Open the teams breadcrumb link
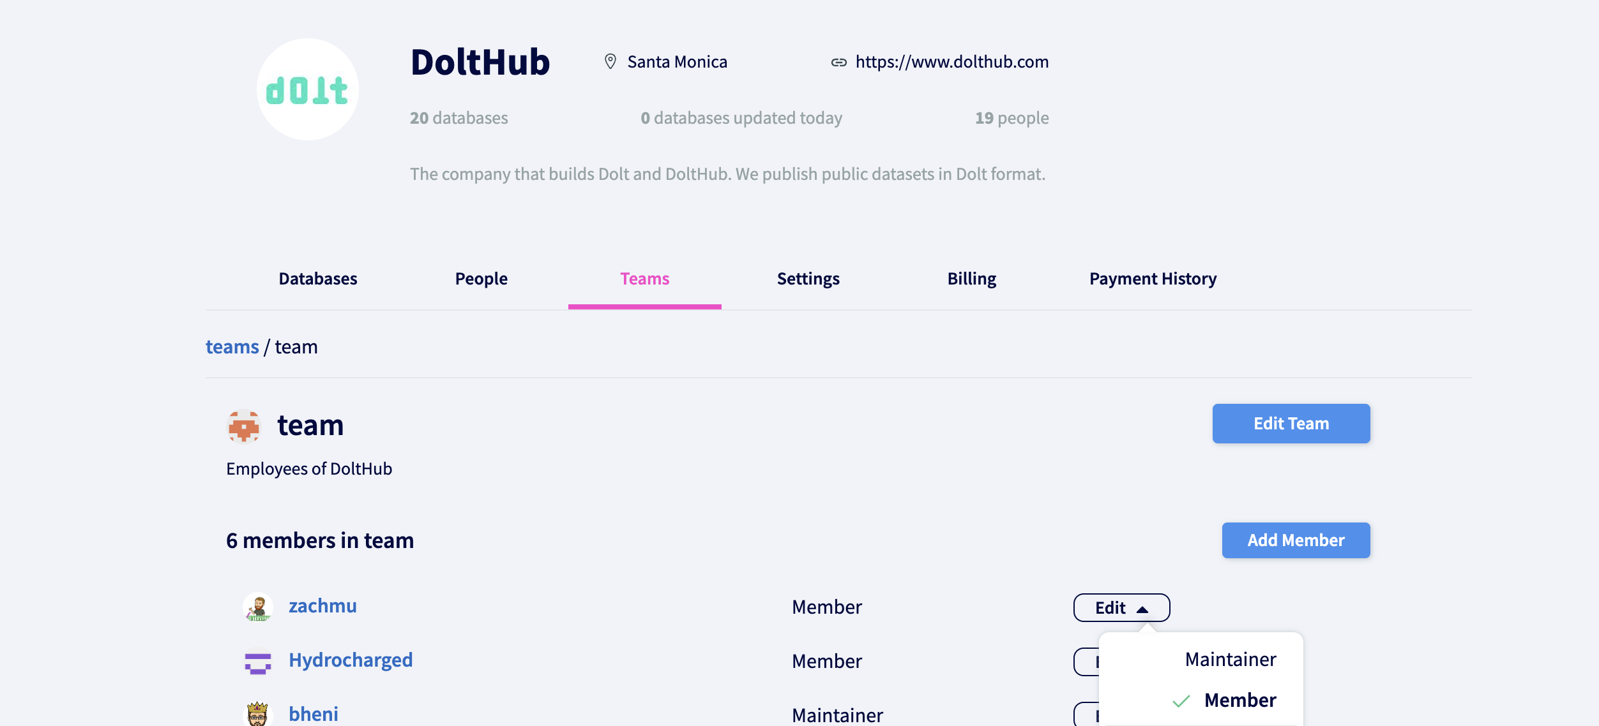Viewport: 1599px width, 726px height. (232, 346)
